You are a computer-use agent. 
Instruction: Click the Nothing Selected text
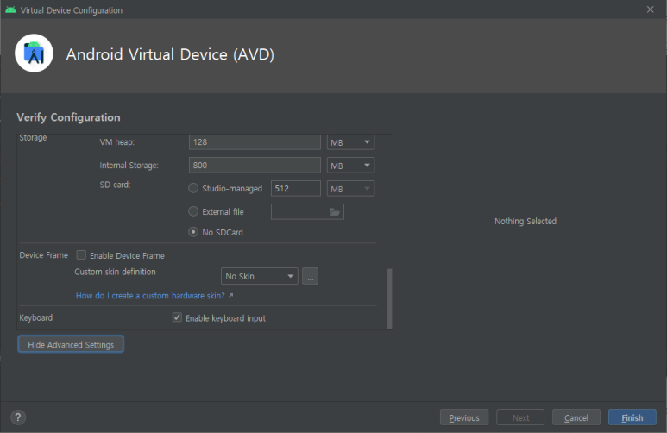point(525,221)
